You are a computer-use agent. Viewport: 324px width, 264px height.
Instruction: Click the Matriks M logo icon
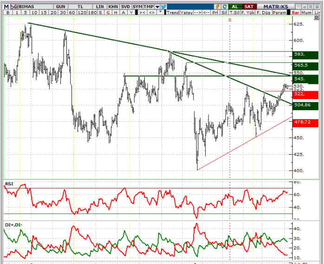(x=7, y=7)
